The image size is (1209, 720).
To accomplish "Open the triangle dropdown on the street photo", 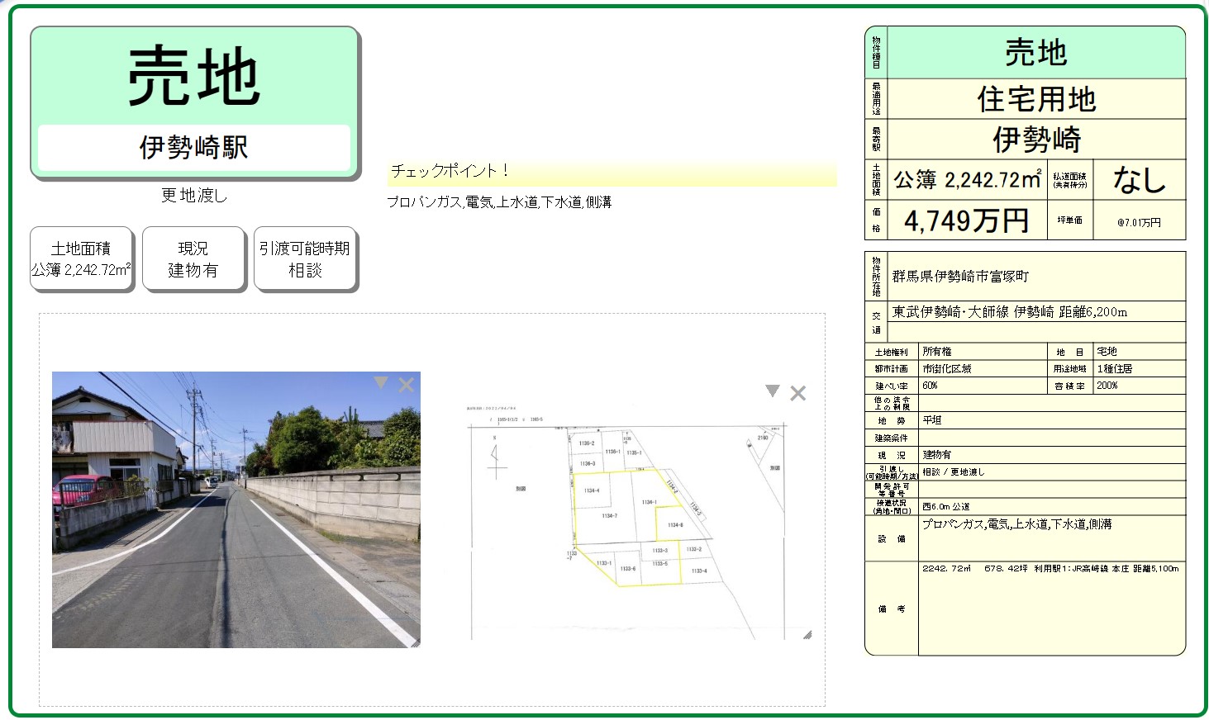I will coord(380,382).
